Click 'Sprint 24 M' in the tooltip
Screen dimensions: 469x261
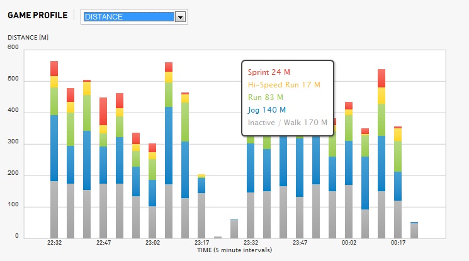click(x=269, y=72)
